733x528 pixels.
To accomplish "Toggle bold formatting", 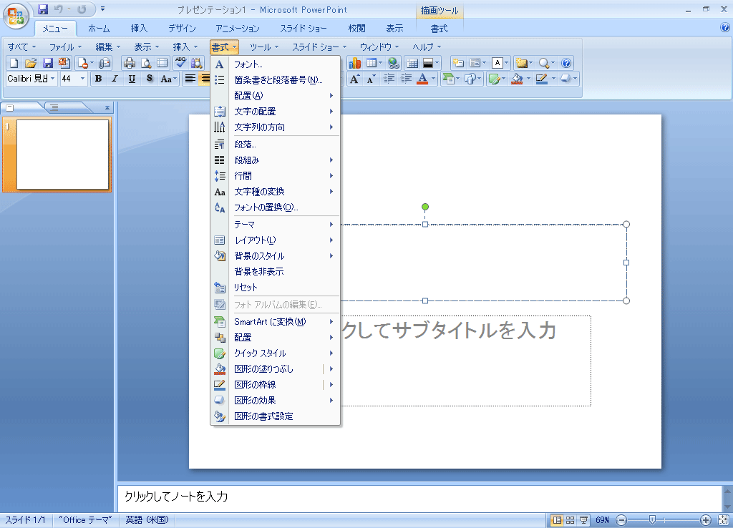I will [x=98, y=79].
